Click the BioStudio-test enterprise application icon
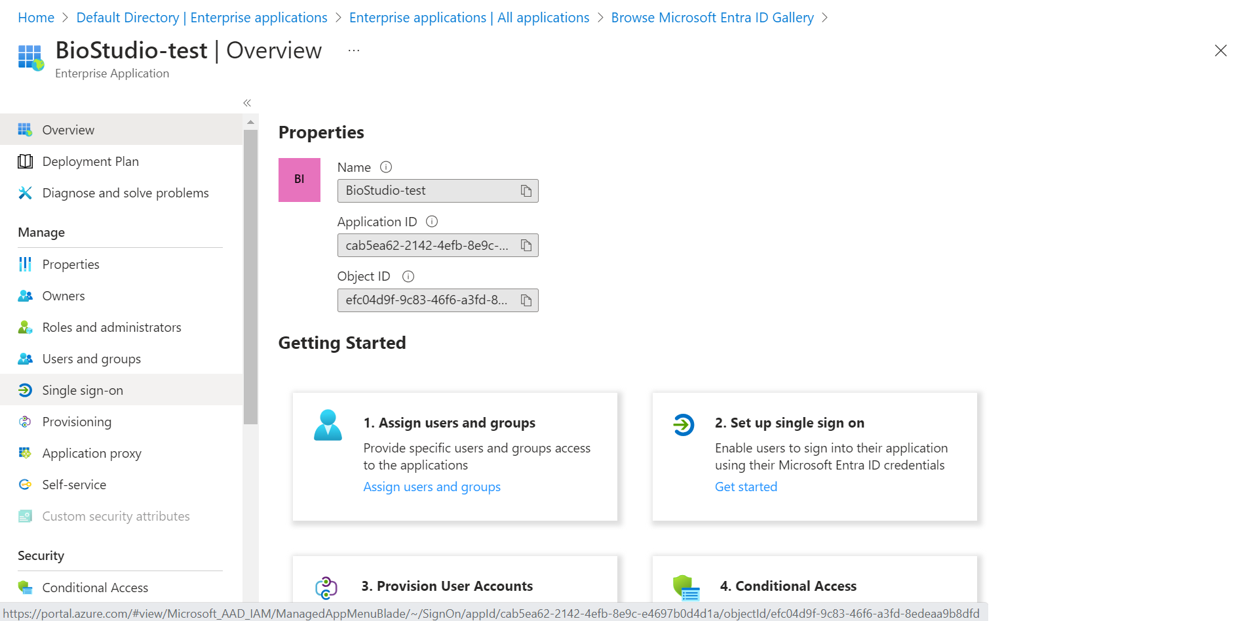The image size is (1234, 621). pyautogui.click(x=31, y=58)
